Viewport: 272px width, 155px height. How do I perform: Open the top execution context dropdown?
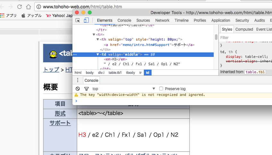tap(124, 89)
